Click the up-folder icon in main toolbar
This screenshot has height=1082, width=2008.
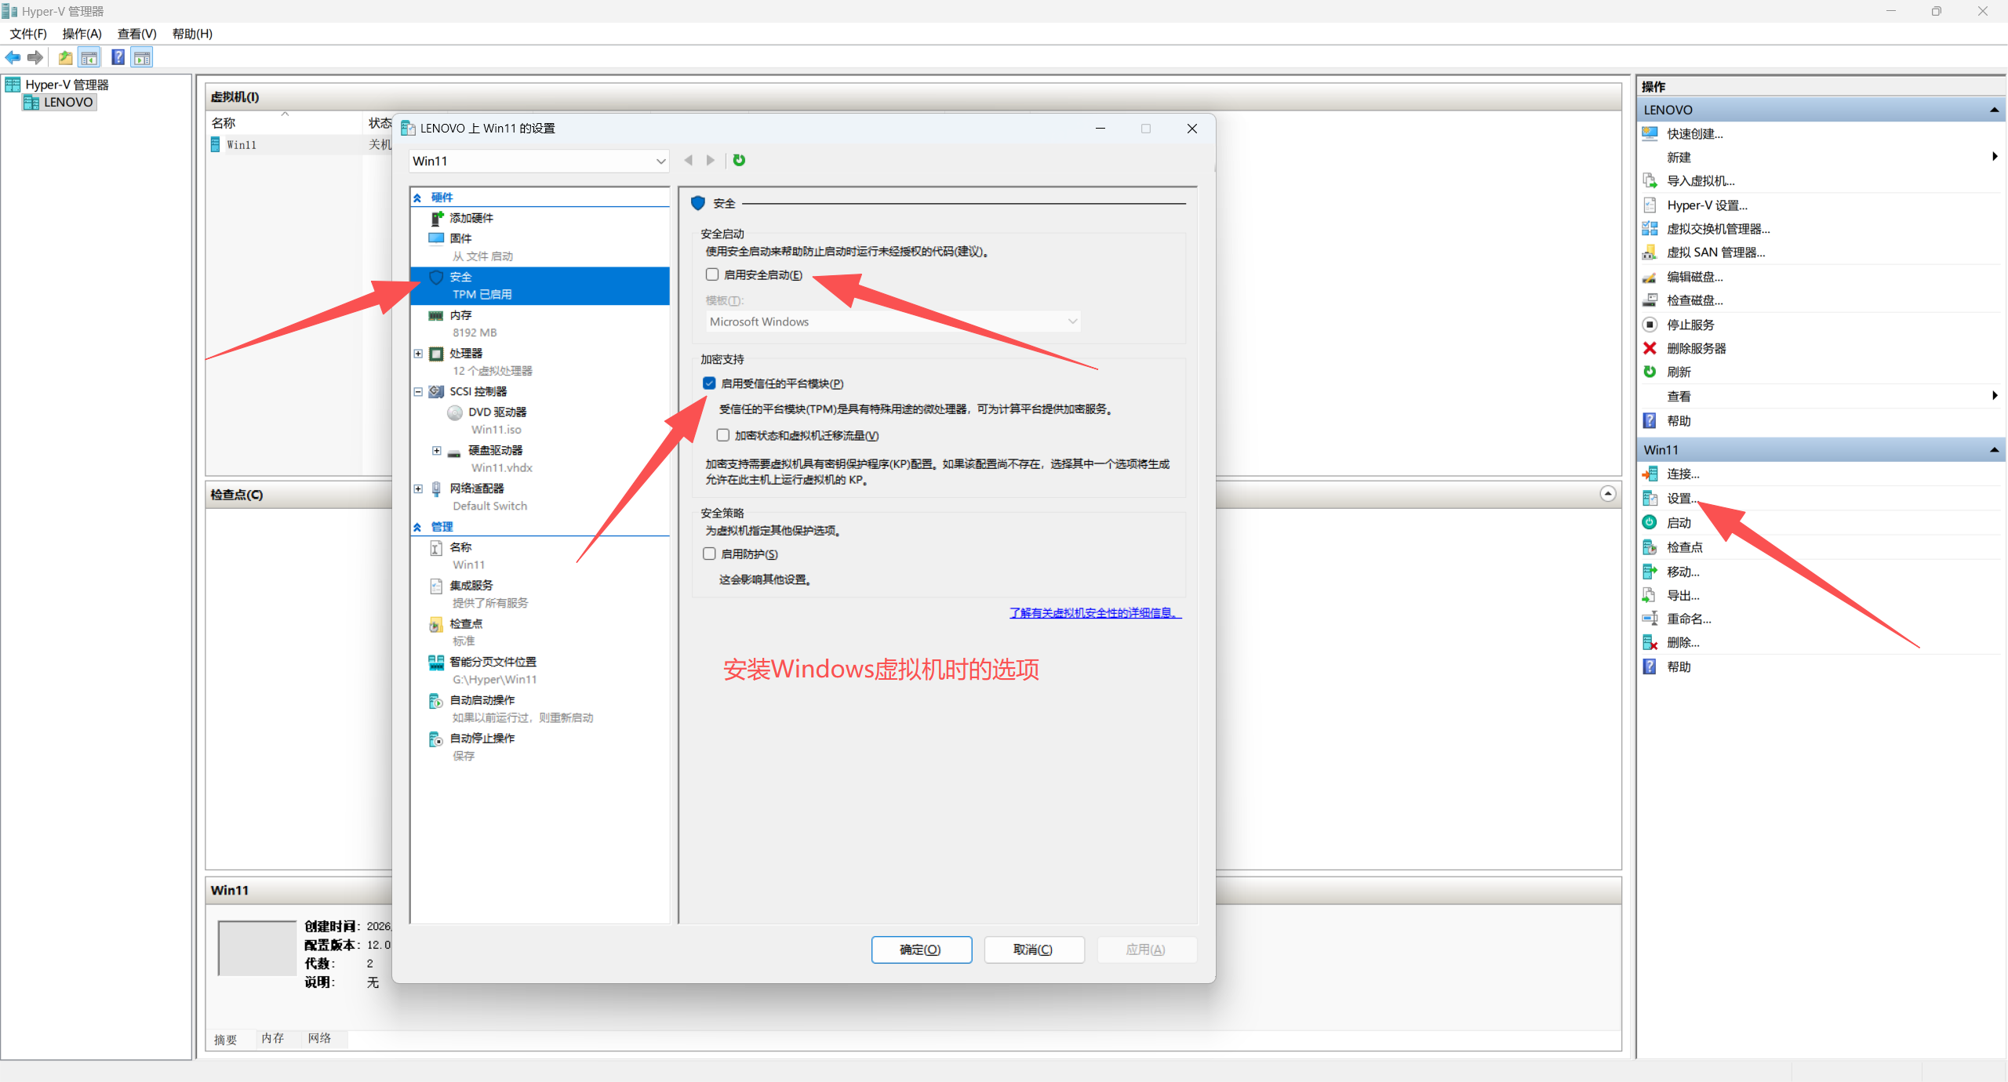tap(66, 57)
